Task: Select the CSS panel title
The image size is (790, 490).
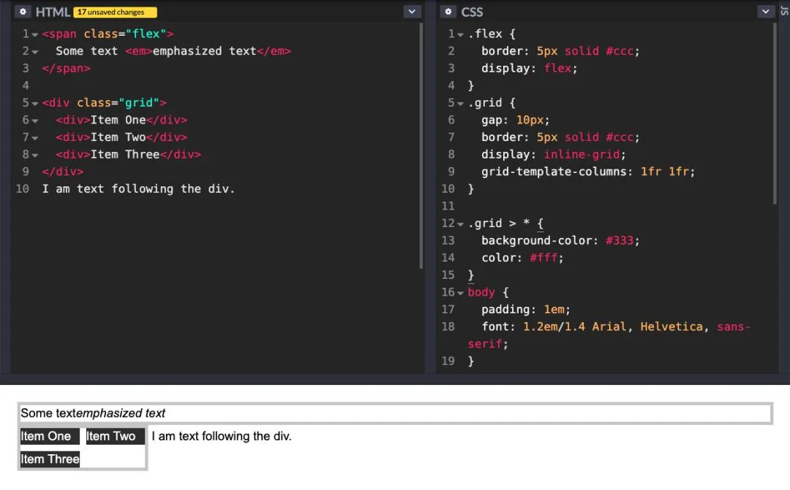Action: 472,12
